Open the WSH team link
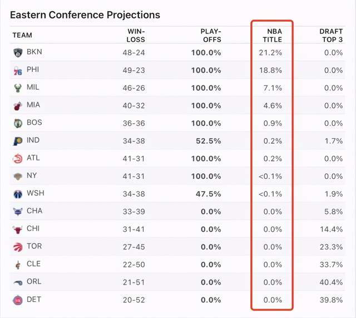Screen dimensions: 356x318 point(34,193)
